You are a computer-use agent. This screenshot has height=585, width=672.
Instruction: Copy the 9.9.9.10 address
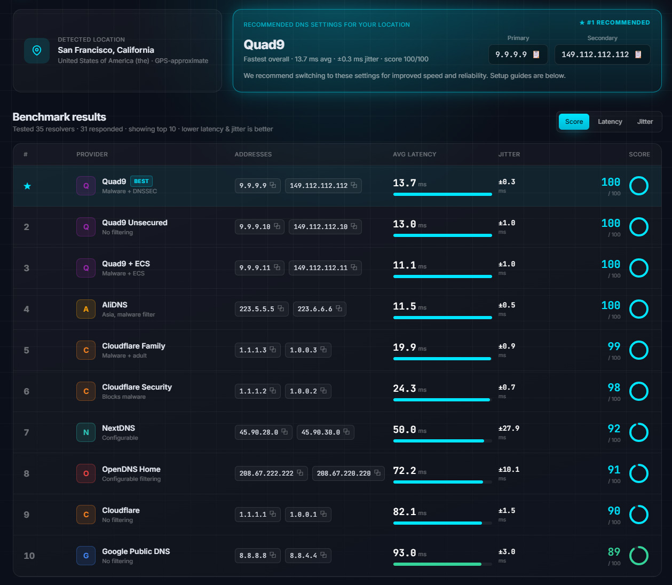[276, 226]
